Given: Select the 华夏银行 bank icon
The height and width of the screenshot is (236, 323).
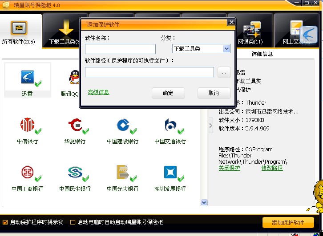Looking at the screenshot, I should tap(75, 125).
